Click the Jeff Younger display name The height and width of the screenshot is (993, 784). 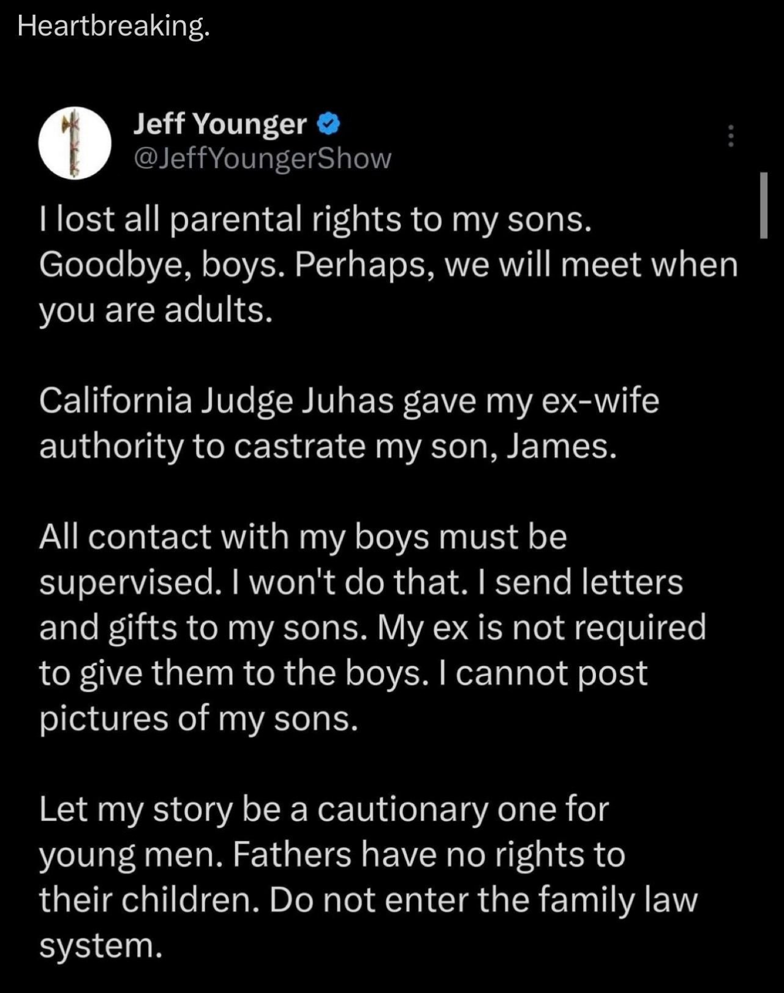220,124
